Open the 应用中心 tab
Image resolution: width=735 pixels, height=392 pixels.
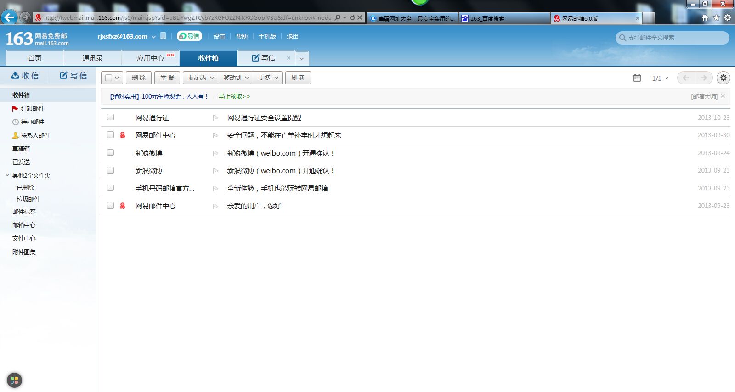[150, 58]
